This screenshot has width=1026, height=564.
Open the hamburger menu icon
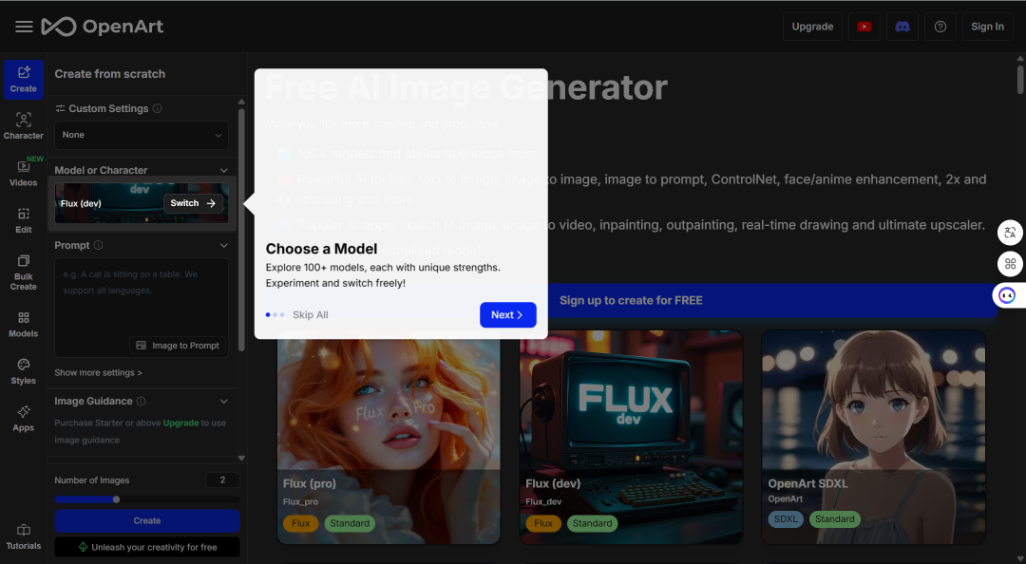tap(24, 27)
